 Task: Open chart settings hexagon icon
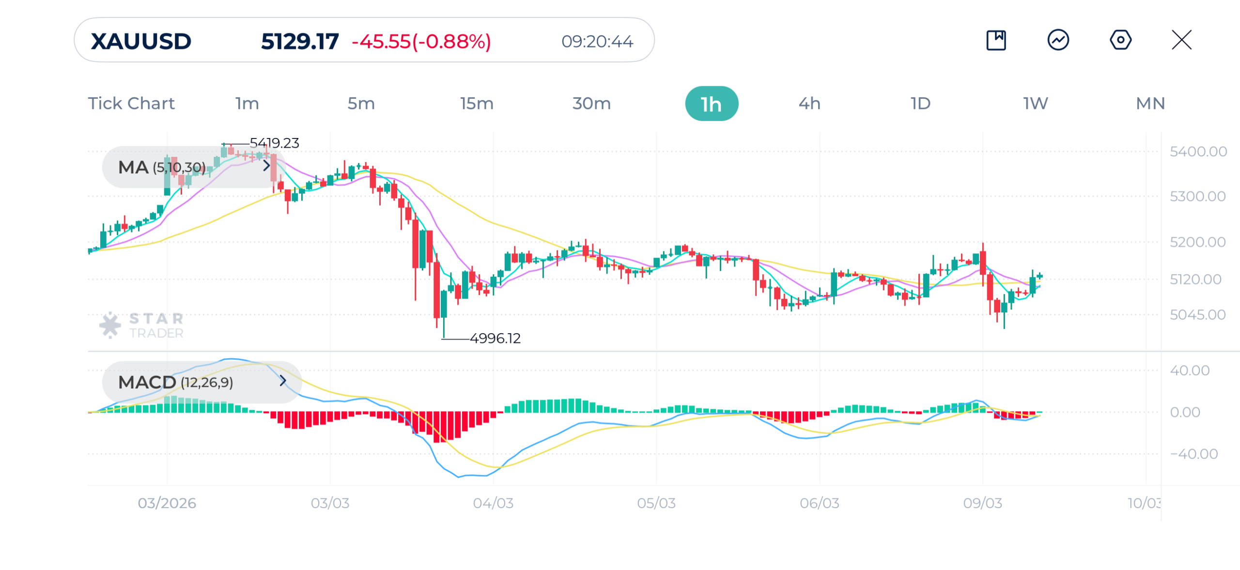[1120, 40]
